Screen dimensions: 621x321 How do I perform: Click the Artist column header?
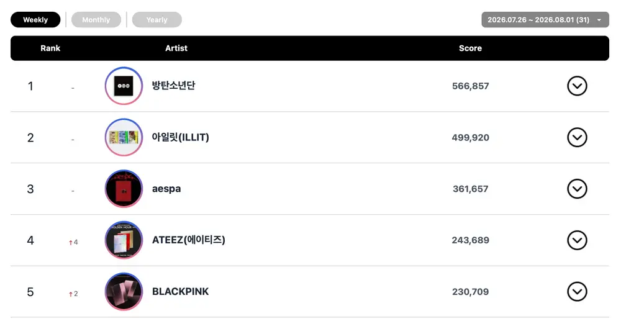tap(176, 48)
